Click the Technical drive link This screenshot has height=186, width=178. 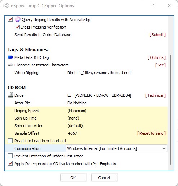tap(155, 95)
